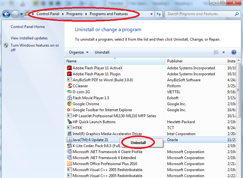Change view using the view icon
This screenshot has height=178, width=243.
coord(216,52)
